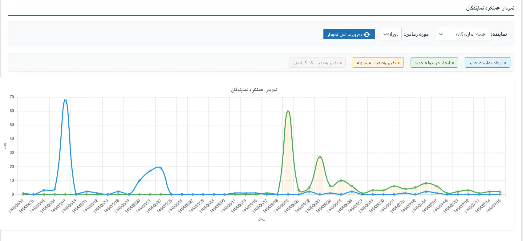Click the pink dot in 'تغییر وضعیت کد گارانتی' chip
523x241 pixels.
(x=341, y=63)
